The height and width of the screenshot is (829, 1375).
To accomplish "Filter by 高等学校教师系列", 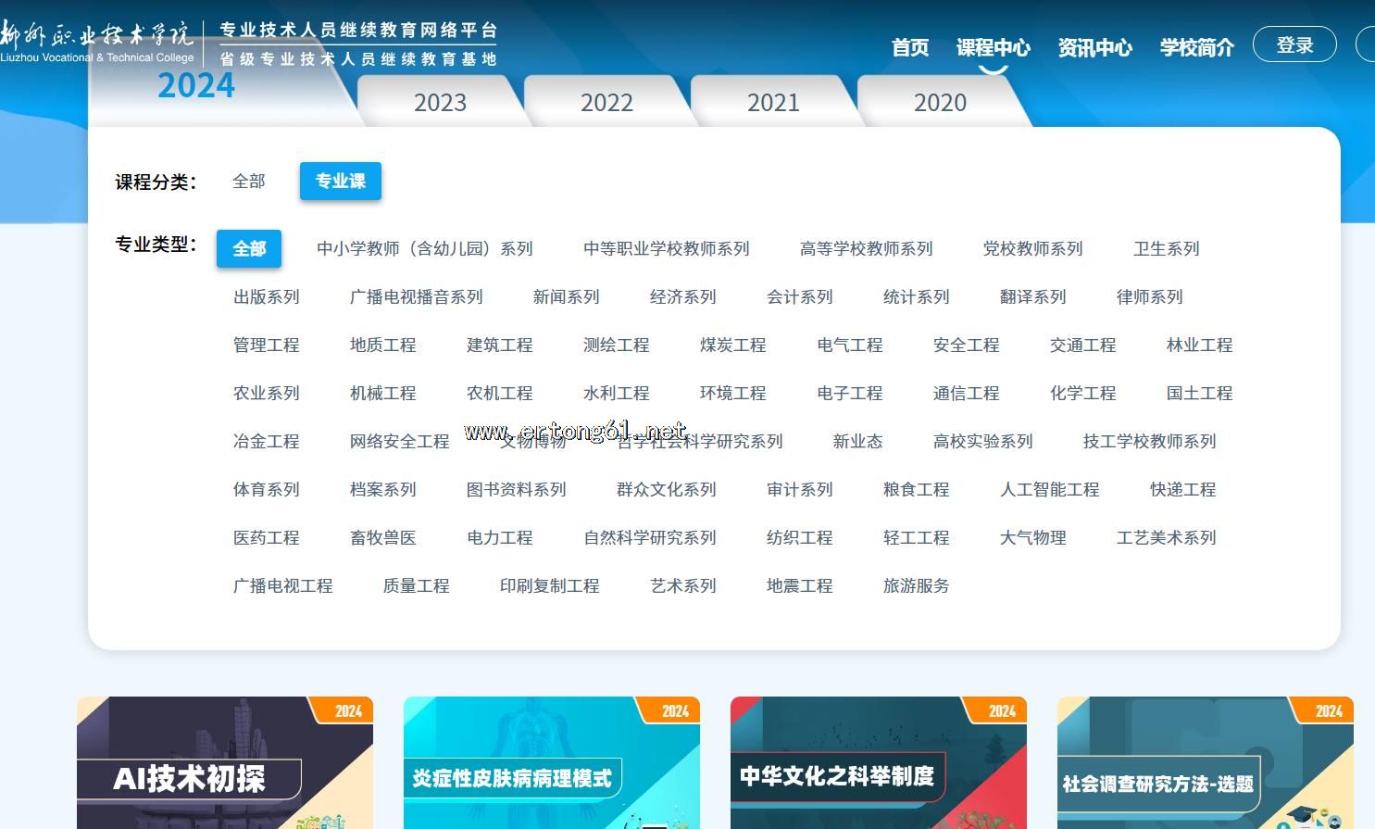I will tap(866, 249).
